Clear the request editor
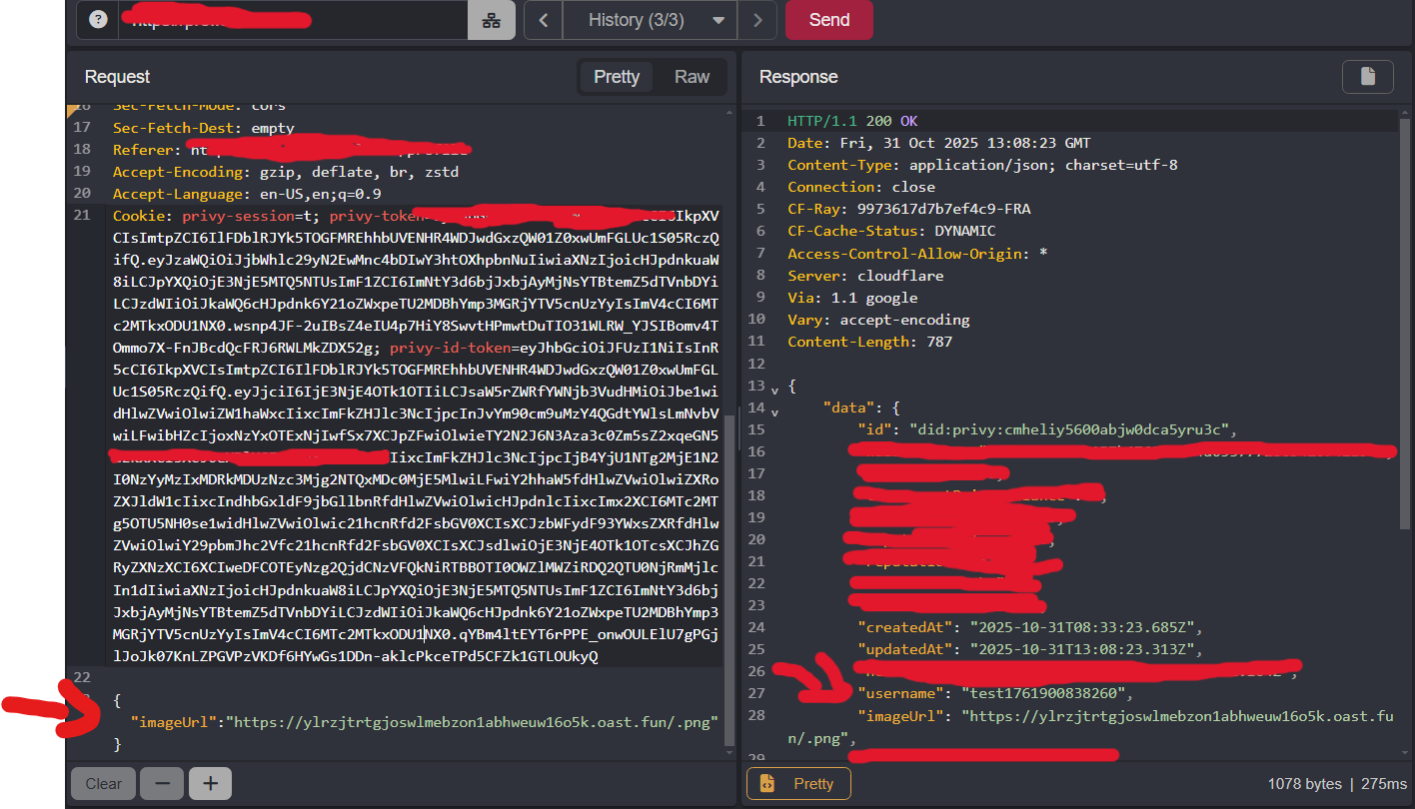This screenshot has height=809, width=1415. click(x=103, y=783)
